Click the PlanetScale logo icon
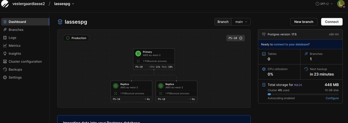 (5, 4)
